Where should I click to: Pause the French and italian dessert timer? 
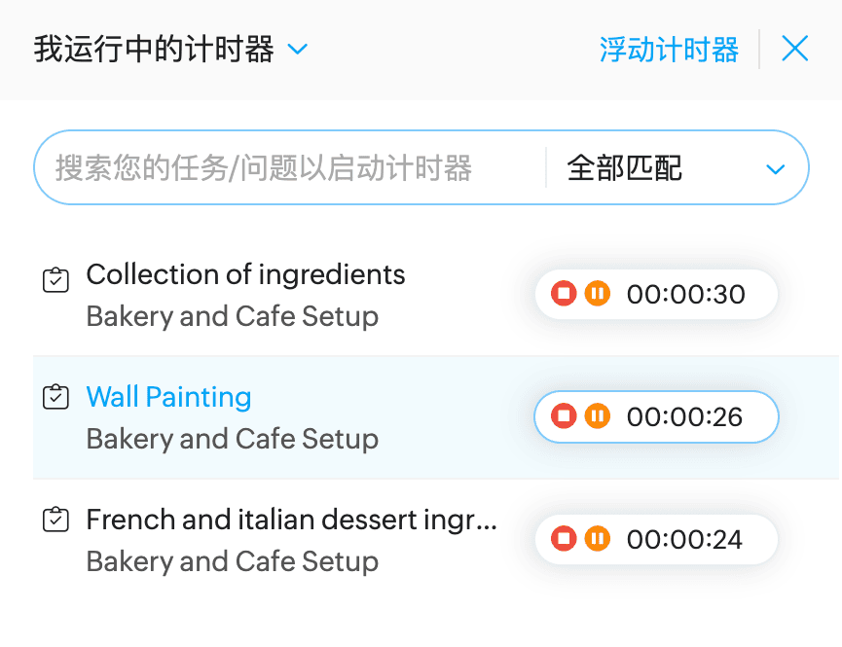click(598, 538)
